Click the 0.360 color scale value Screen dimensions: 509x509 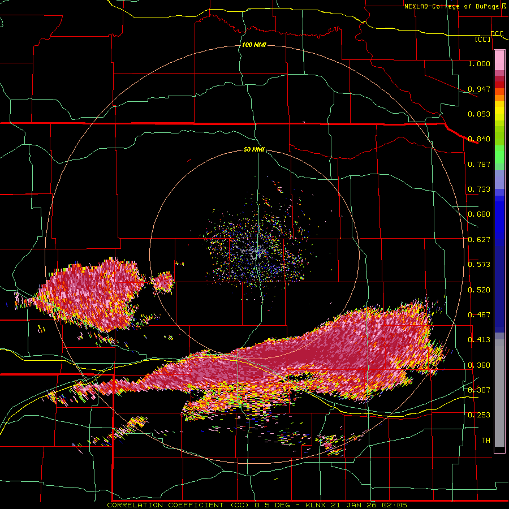[479, 365]
